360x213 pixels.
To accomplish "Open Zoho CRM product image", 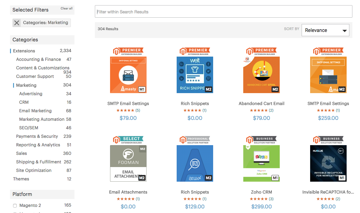I will [261, 163].
